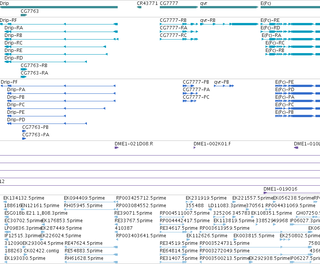The width and height of the screenshot is (320, 264).
Task: Select the CG7777-PA protein label
Action: click(x=196, y=90)
